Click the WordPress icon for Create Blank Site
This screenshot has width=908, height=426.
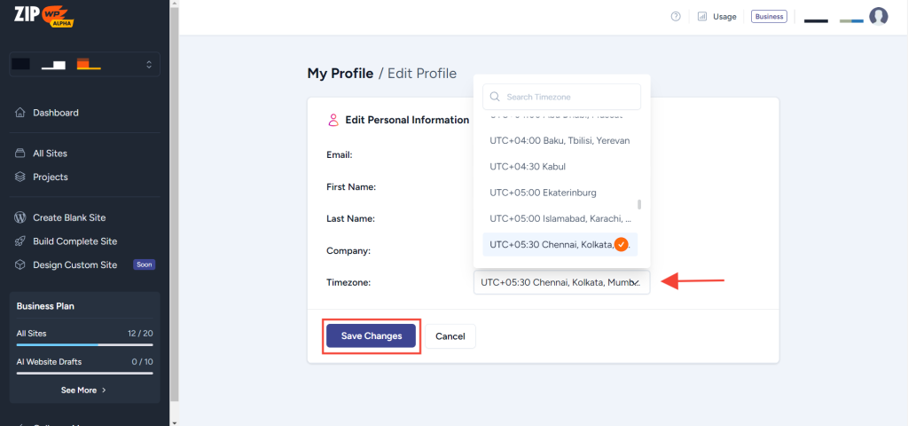(x=20, y=217)
